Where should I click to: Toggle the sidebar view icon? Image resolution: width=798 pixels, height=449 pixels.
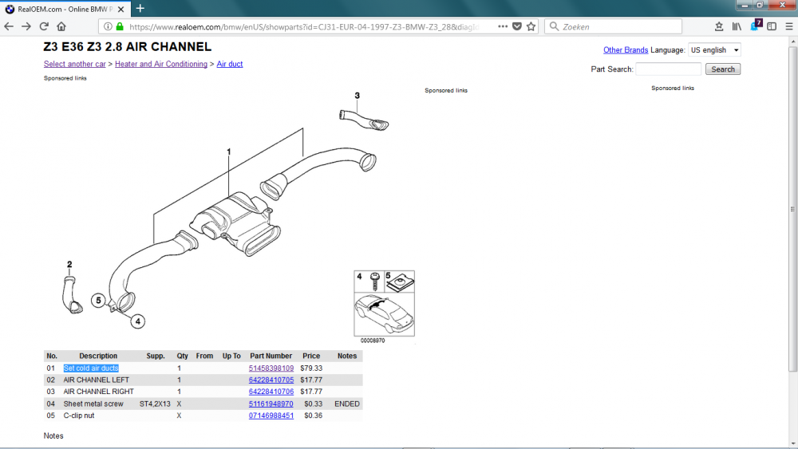coord(772,26)
